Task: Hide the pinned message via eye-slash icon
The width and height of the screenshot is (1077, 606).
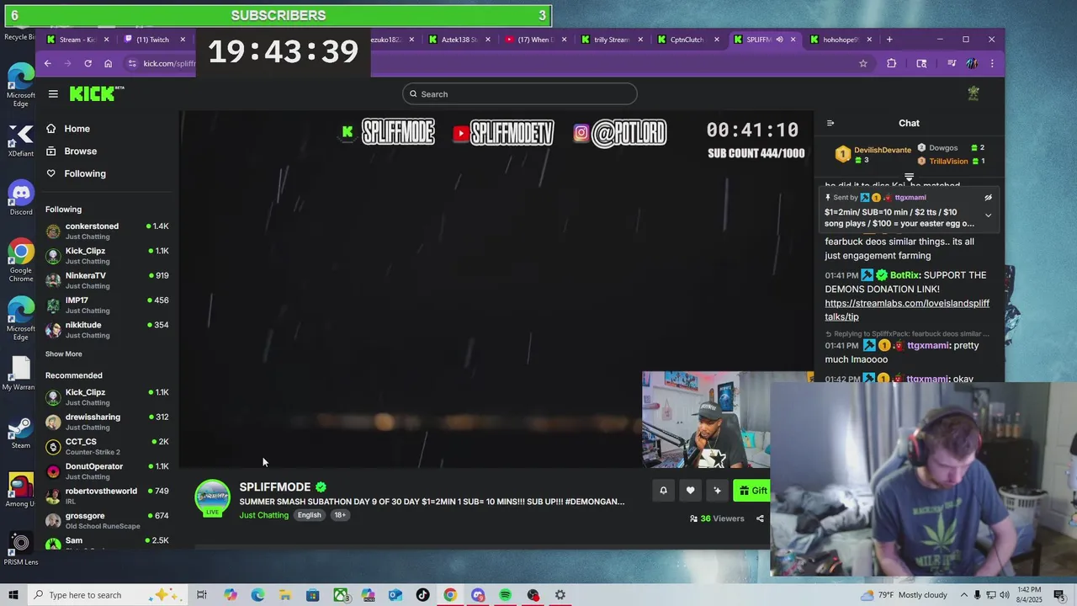Action: click(x=988, y=198)
